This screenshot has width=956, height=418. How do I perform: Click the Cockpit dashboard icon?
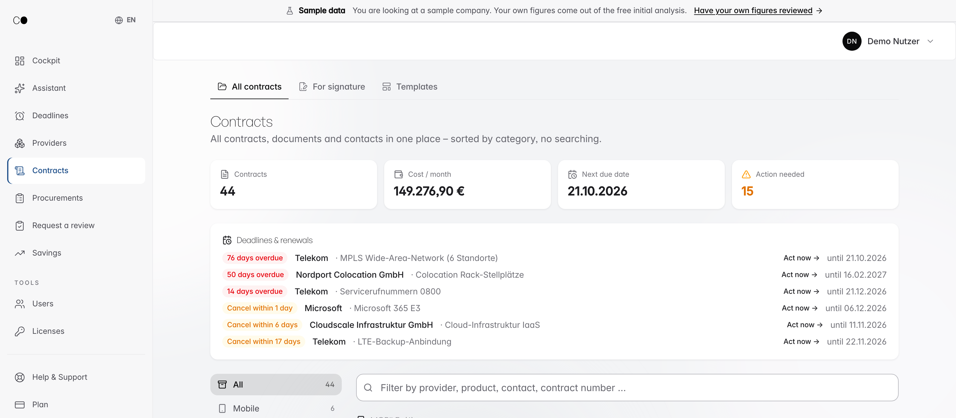pyautogui.click(x=20, y=61)
